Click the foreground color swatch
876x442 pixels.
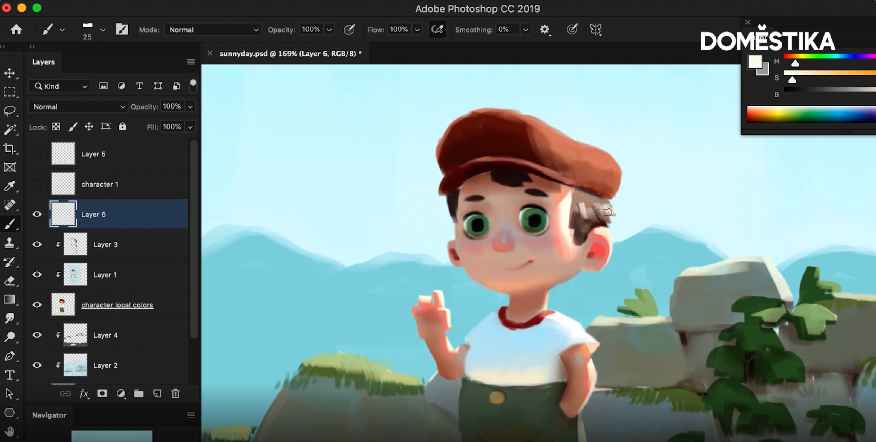[x=755, y=62]
